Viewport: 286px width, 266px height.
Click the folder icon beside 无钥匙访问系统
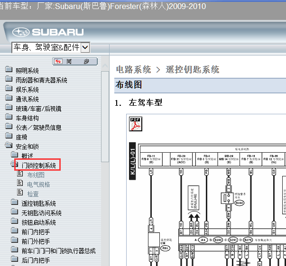coord(14,211)
